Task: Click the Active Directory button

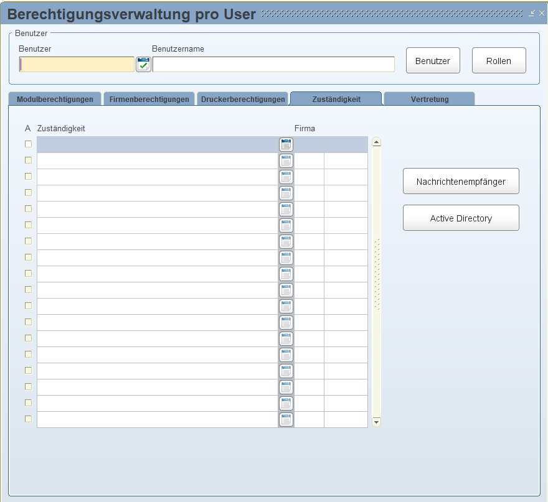Action: 461,218
